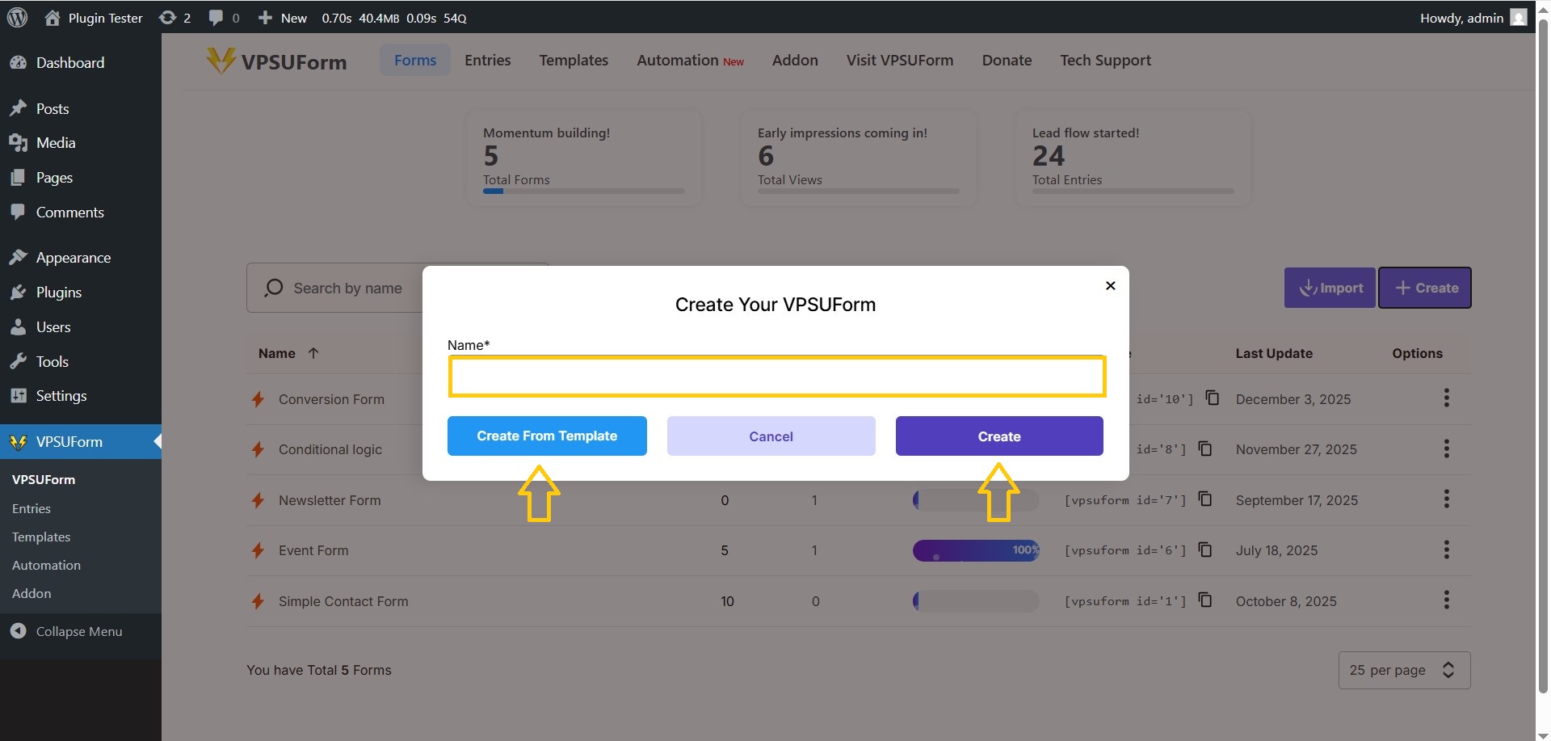The height and width of the screenshot is (741, 1551).
Task: Open the Comments bubble icon in the top bar
Action: (x=215, y=17)
